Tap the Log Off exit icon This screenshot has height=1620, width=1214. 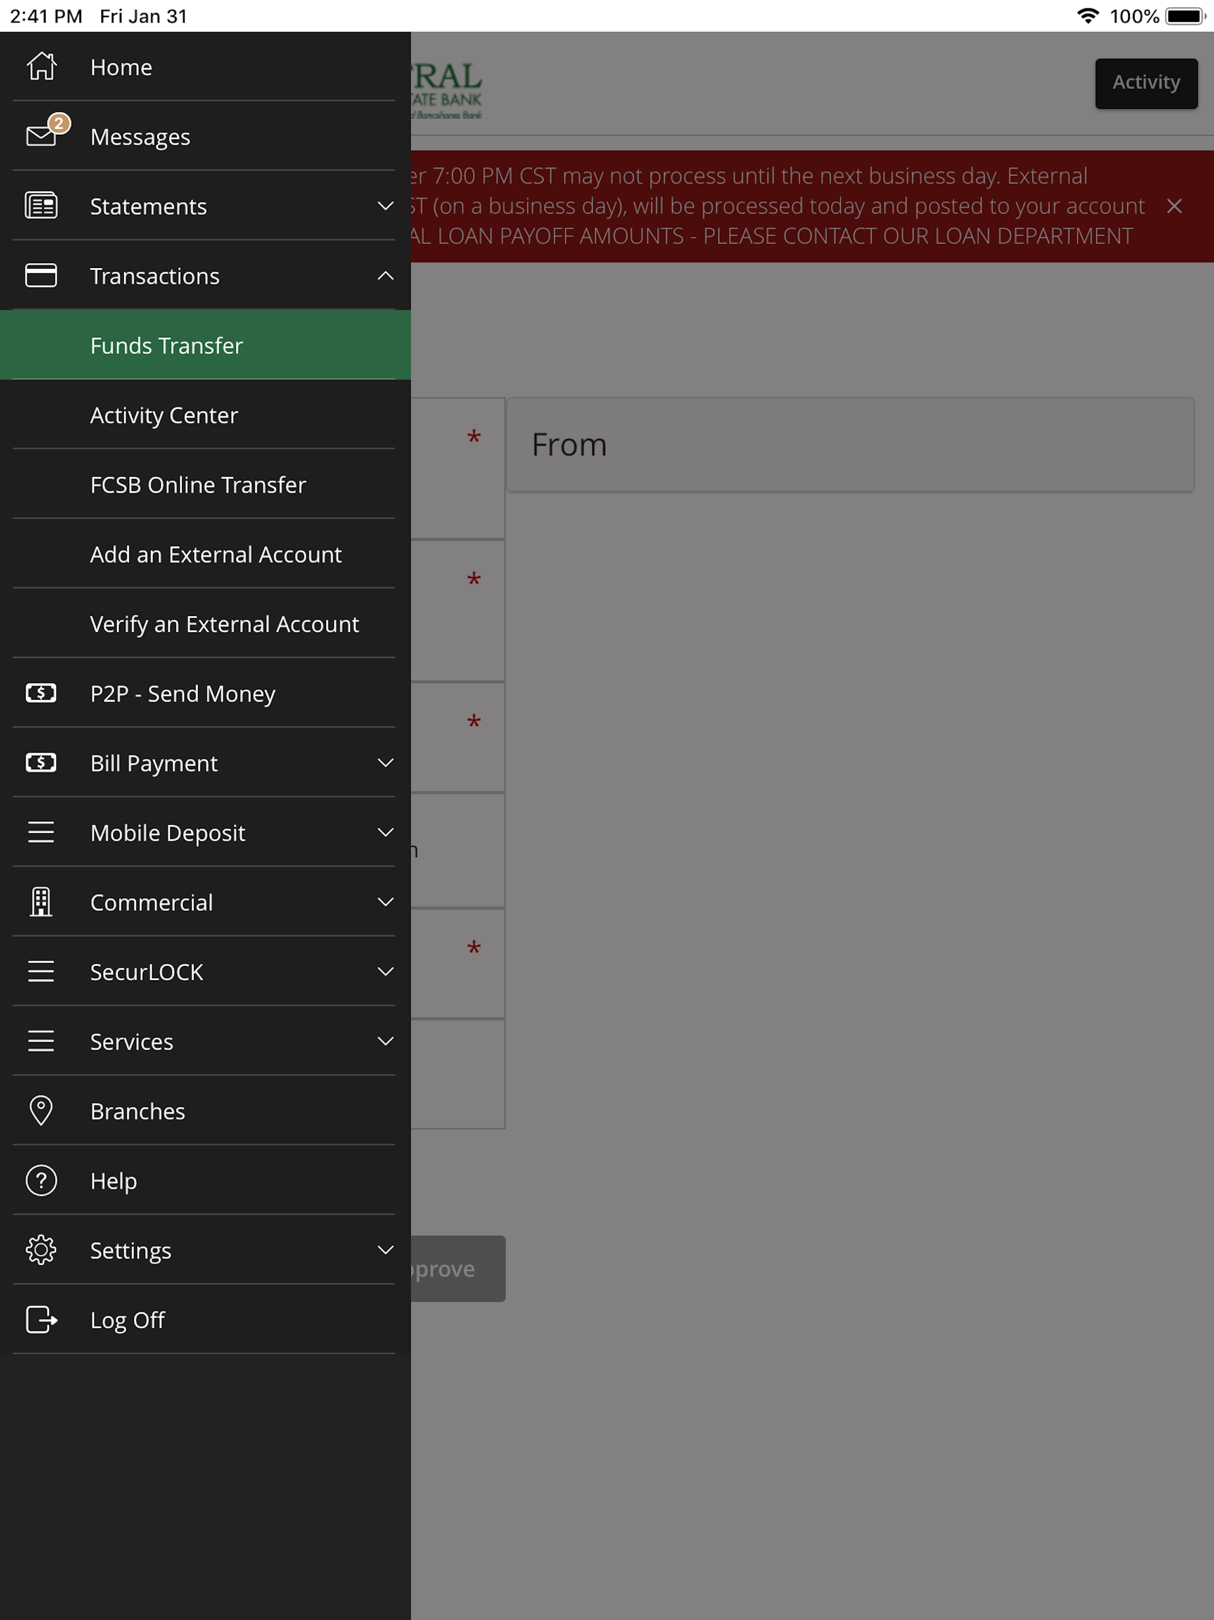(x=41, y=1319)
